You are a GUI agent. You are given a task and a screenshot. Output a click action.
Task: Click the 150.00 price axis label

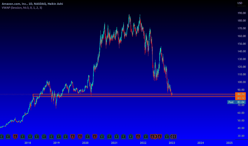point(242,44)
